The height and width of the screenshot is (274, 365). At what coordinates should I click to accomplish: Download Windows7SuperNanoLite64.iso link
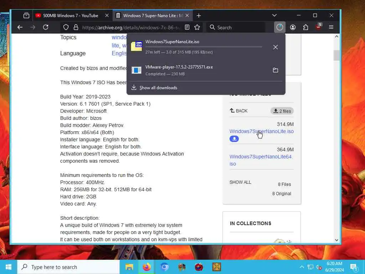coord(261,160)
